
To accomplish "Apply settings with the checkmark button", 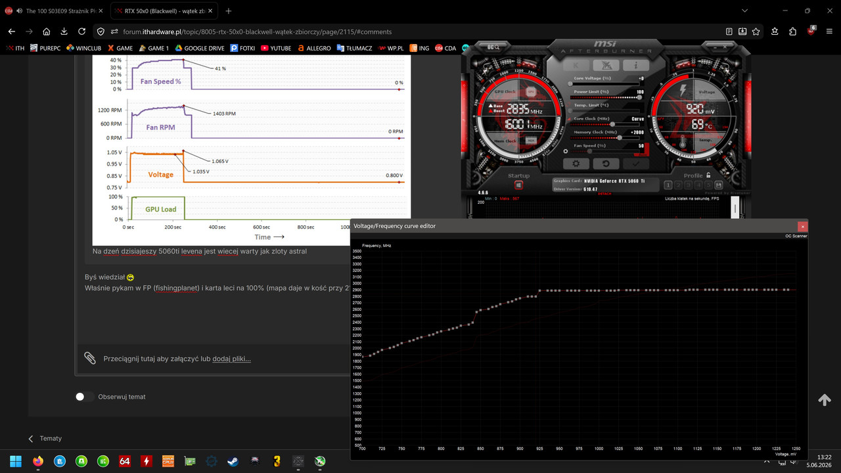I will (x=636, y=164).
